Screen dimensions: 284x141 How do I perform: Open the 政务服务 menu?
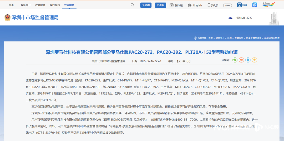pyautogui.click(x=40, y=5)
